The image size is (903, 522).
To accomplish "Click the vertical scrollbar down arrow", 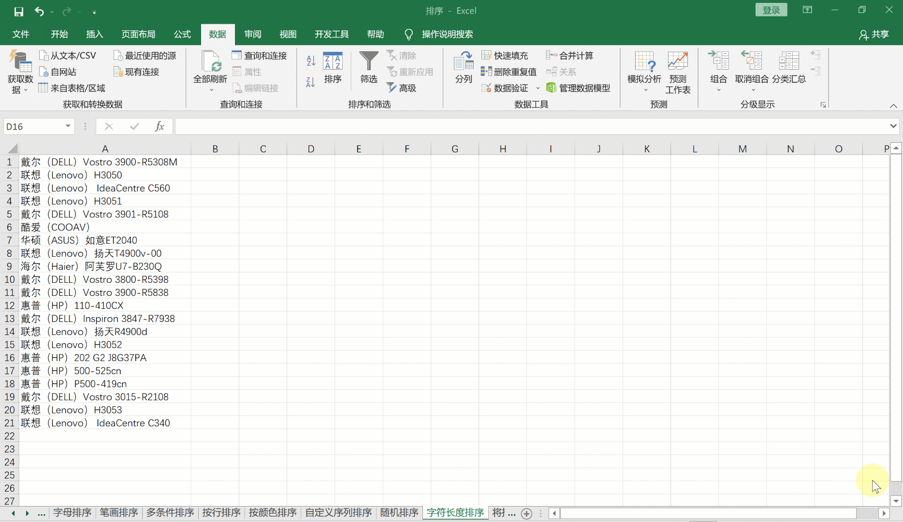I will (896, 501).
